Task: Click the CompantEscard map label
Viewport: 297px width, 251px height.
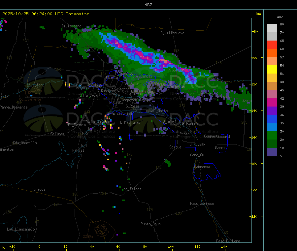Action: pos(217,136)
